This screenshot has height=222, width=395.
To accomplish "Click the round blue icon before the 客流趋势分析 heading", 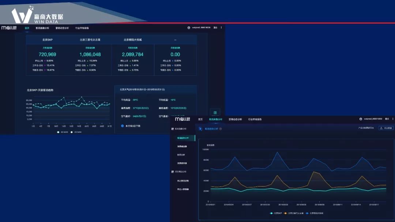I will coord(200,129).
